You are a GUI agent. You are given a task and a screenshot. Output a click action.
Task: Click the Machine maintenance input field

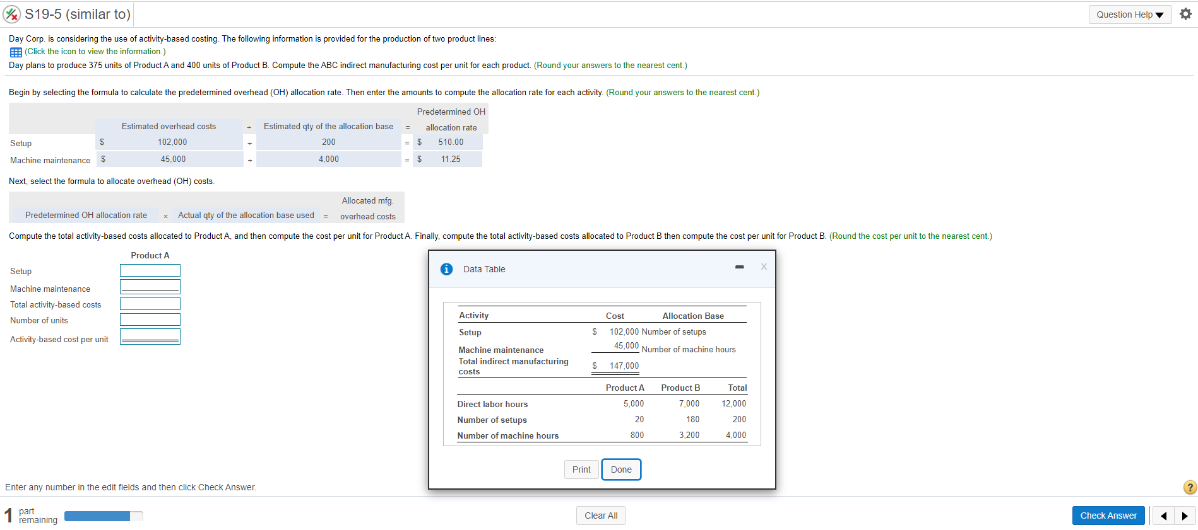pos(150,287)
